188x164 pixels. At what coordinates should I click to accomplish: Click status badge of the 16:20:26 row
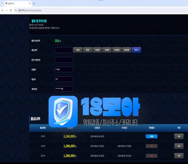[x=152, y=156]
